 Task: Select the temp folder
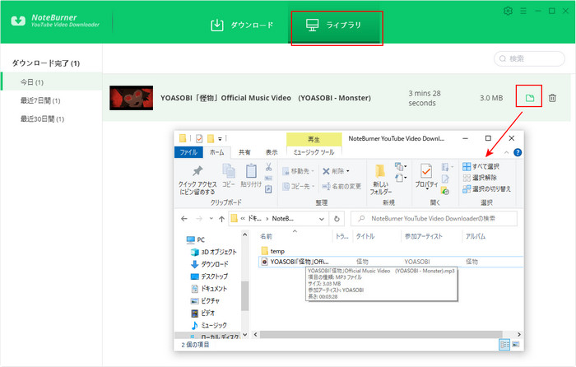[x=272, y=251]
